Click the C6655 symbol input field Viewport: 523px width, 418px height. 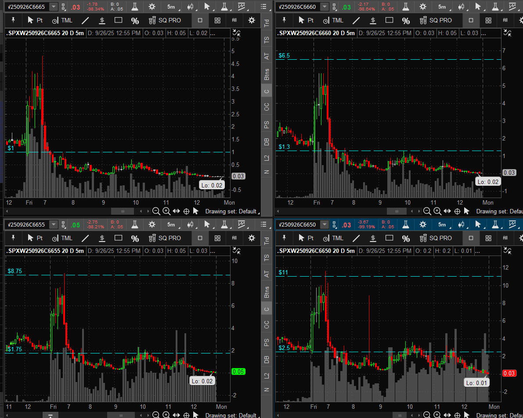coord(26,225)
